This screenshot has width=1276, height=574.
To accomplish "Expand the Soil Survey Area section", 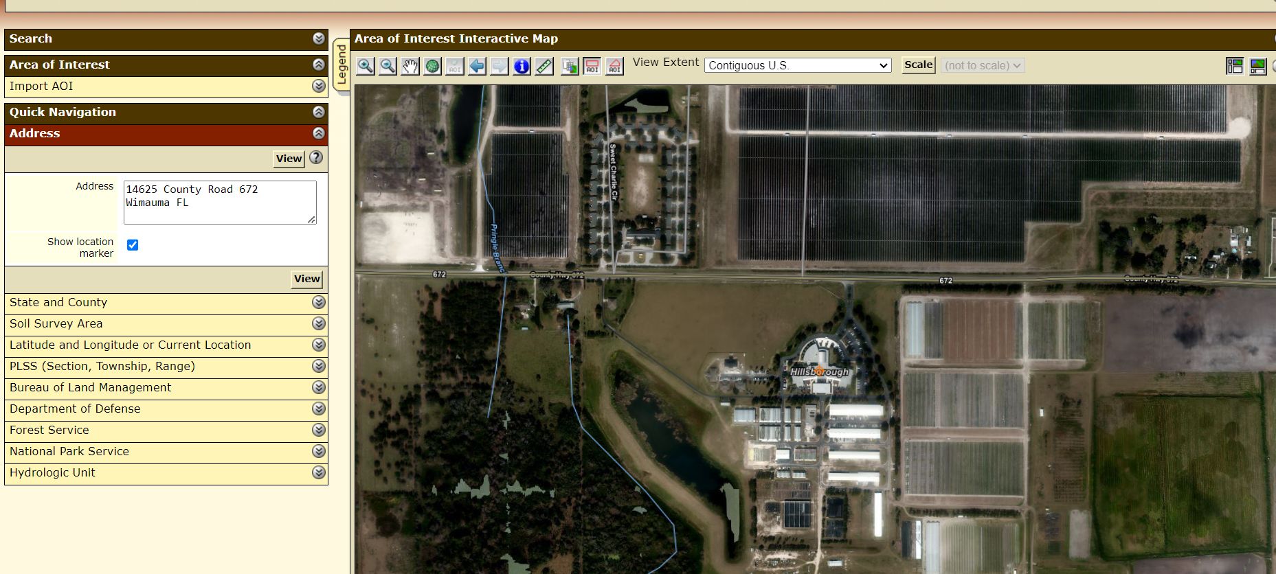I will 318,323.
